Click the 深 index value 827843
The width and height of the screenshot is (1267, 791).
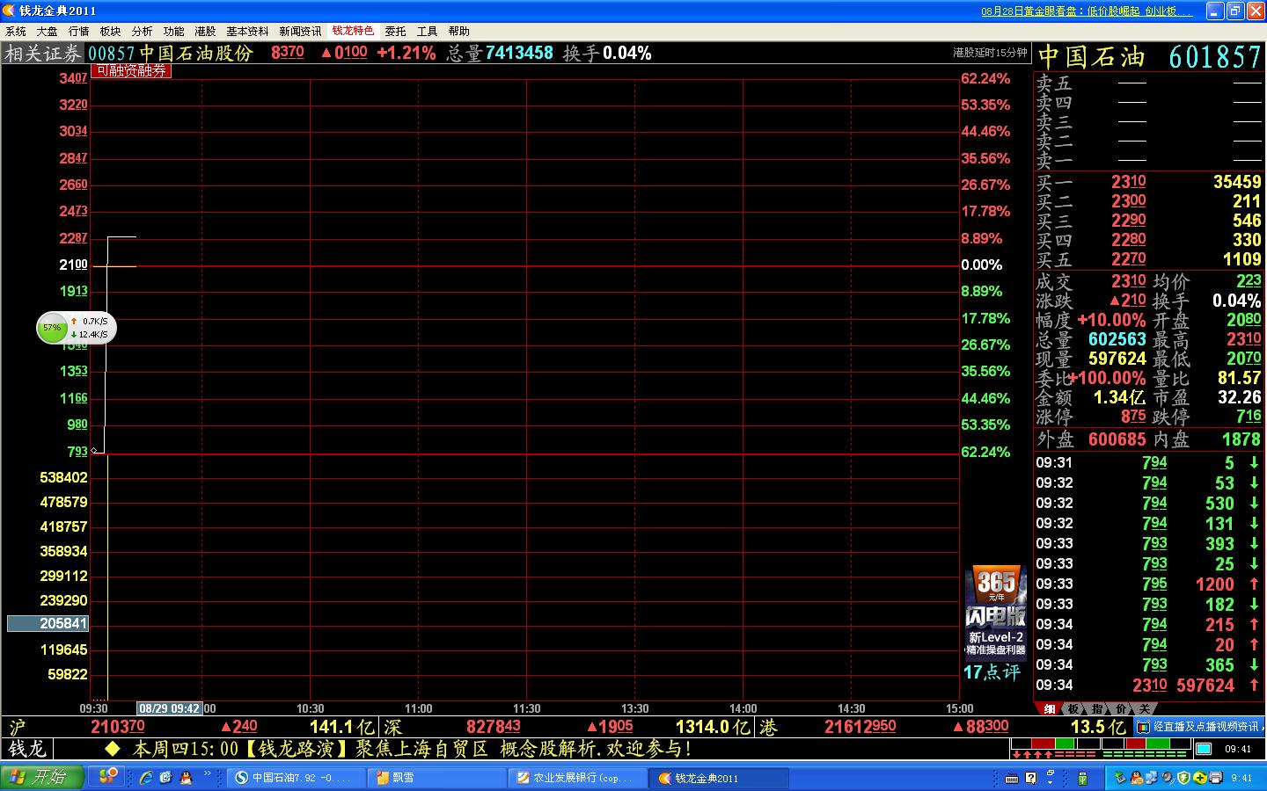click(x=494, y=727)
